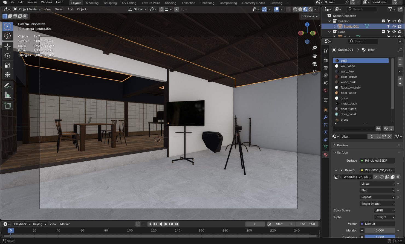
Task: Click the Roughness value slider
Action: pyautogui.click(x=380, y=237)
